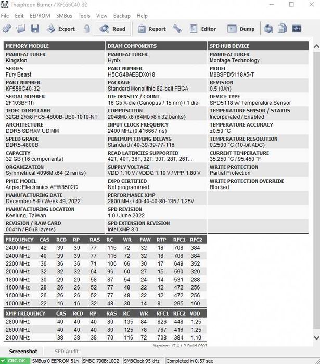Save dump with the floppy disk icon

tap(35, 29)
